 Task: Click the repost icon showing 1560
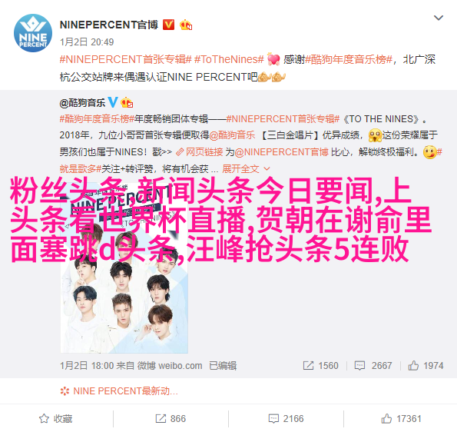[x=308, y=365]
